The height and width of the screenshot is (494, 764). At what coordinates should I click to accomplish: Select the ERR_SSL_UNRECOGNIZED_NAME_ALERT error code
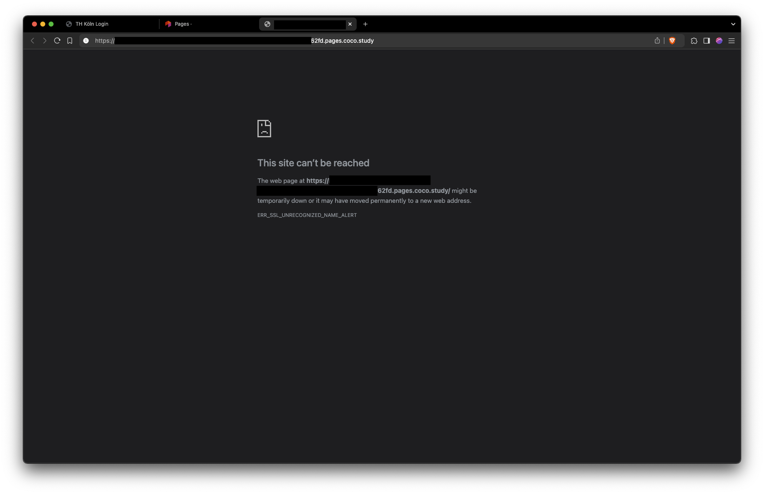pyautogui.click(x=307, y=215)
